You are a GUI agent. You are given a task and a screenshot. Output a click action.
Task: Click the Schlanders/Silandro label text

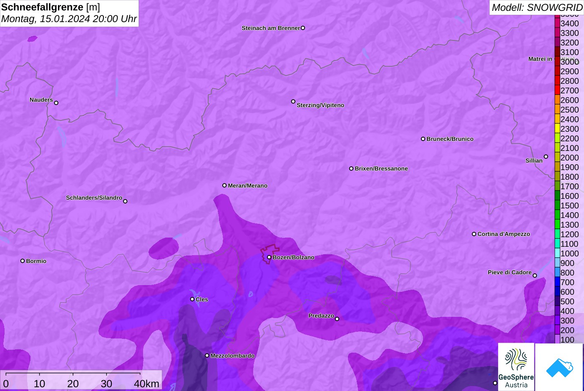[94, 198]
